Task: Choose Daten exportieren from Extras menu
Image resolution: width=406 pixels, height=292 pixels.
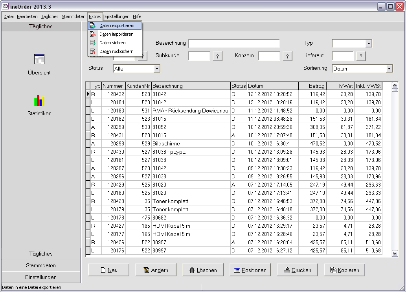Action: click(x=115, y=25)
